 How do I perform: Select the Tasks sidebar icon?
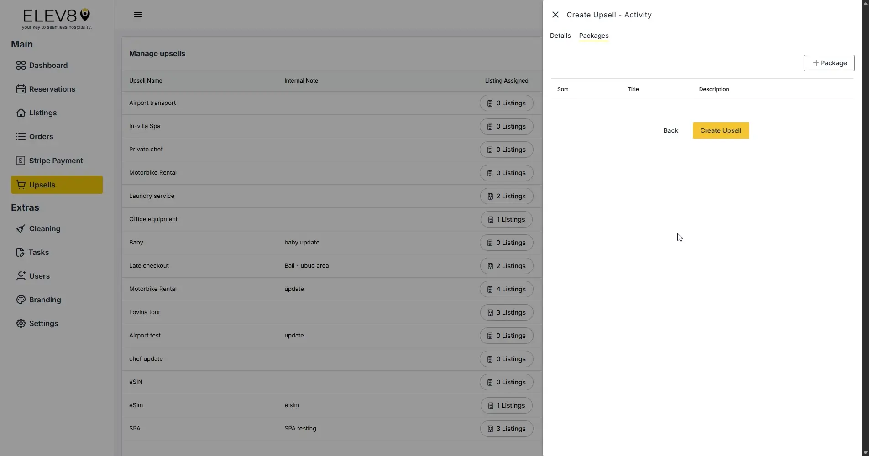[21, 252]
